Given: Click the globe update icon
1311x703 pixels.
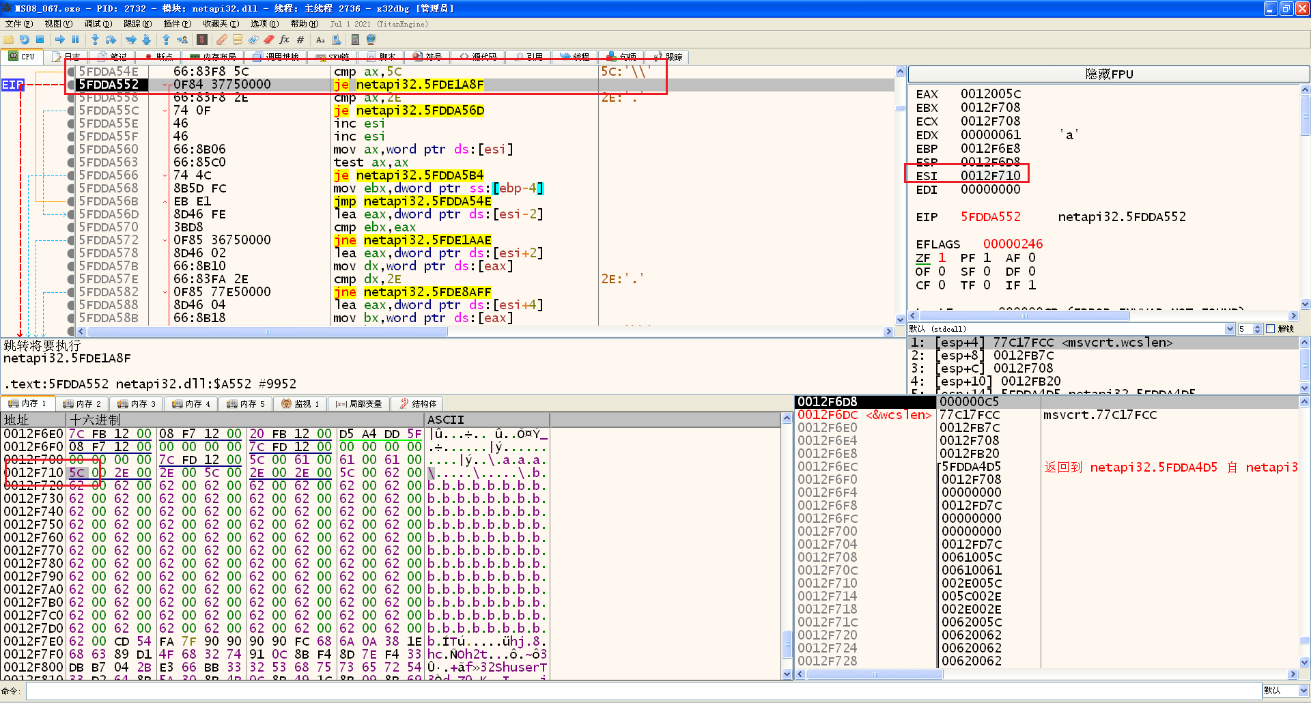Looking at the screenshot, I should point(371,40).
